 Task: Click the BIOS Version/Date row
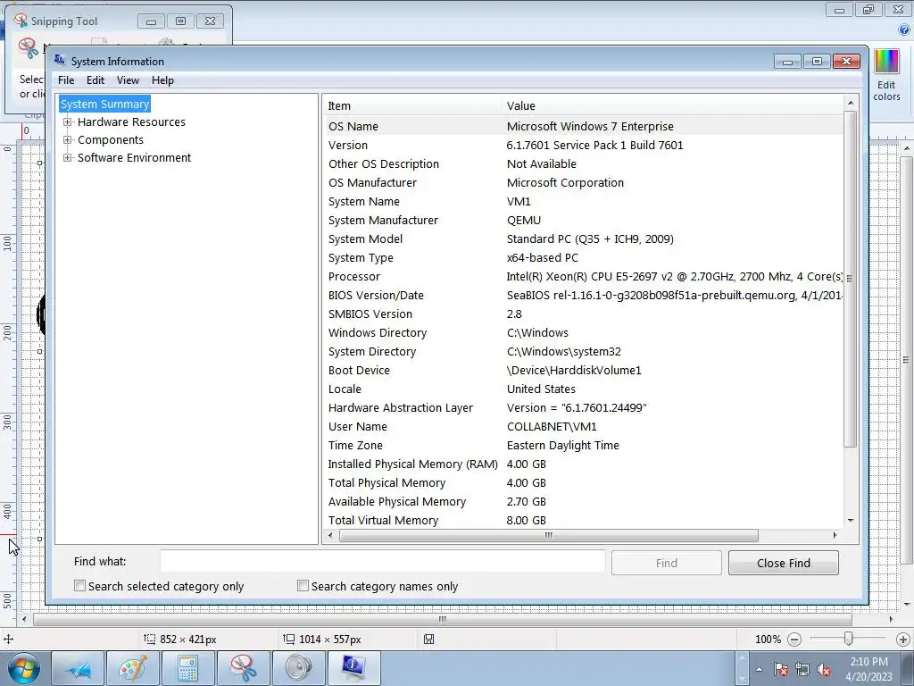tap(583, 295)
